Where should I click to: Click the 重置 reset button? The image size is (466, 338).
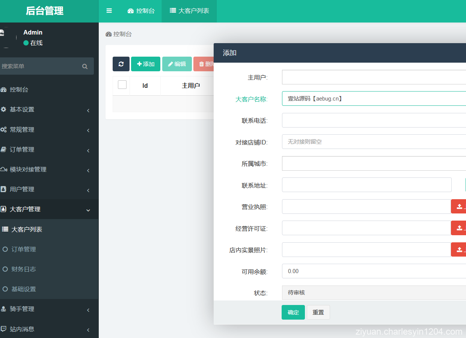pyautogui.click(x=318, y=312)
